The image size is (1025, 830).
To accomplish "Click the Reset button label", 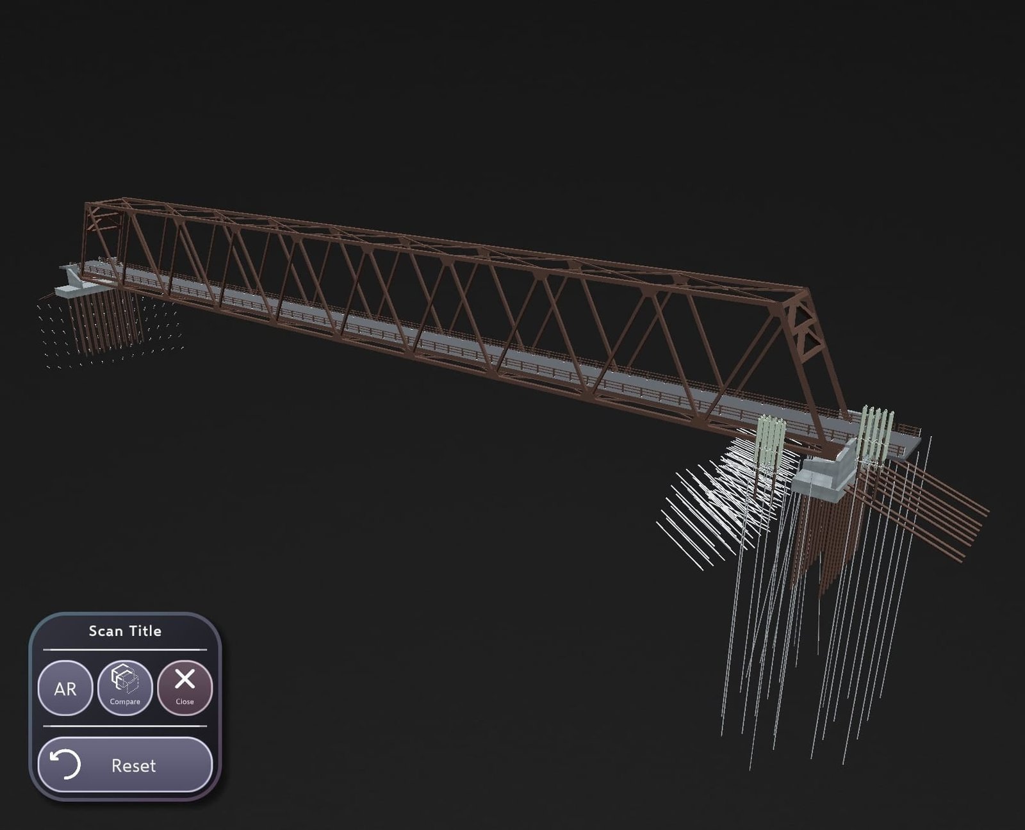I will (x=133, y=765).
